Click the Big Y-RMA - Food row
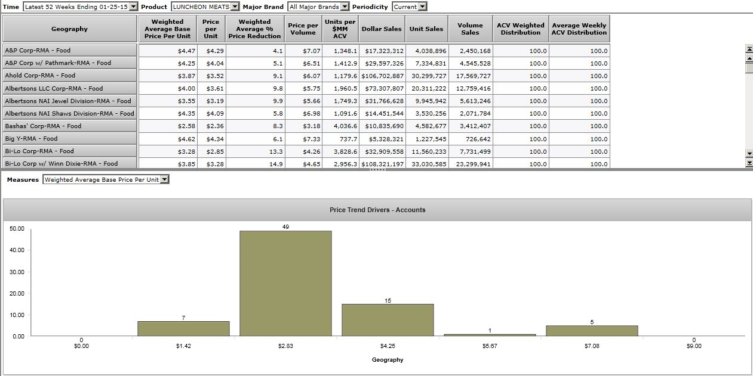Viewport: 753px width, 376px height. [x=69, y=139]
